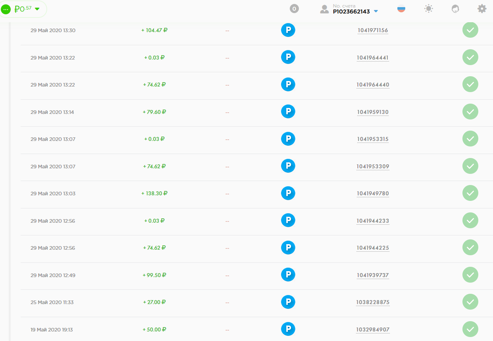Click the completed checkmark for transaction 1041944225
Screen dimensions: 493x341
(x=470, y=248)
